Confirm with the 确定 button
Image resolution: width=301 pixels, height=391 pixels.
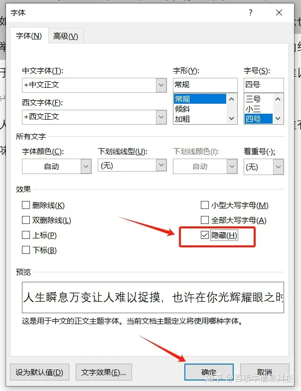(209, 372)
